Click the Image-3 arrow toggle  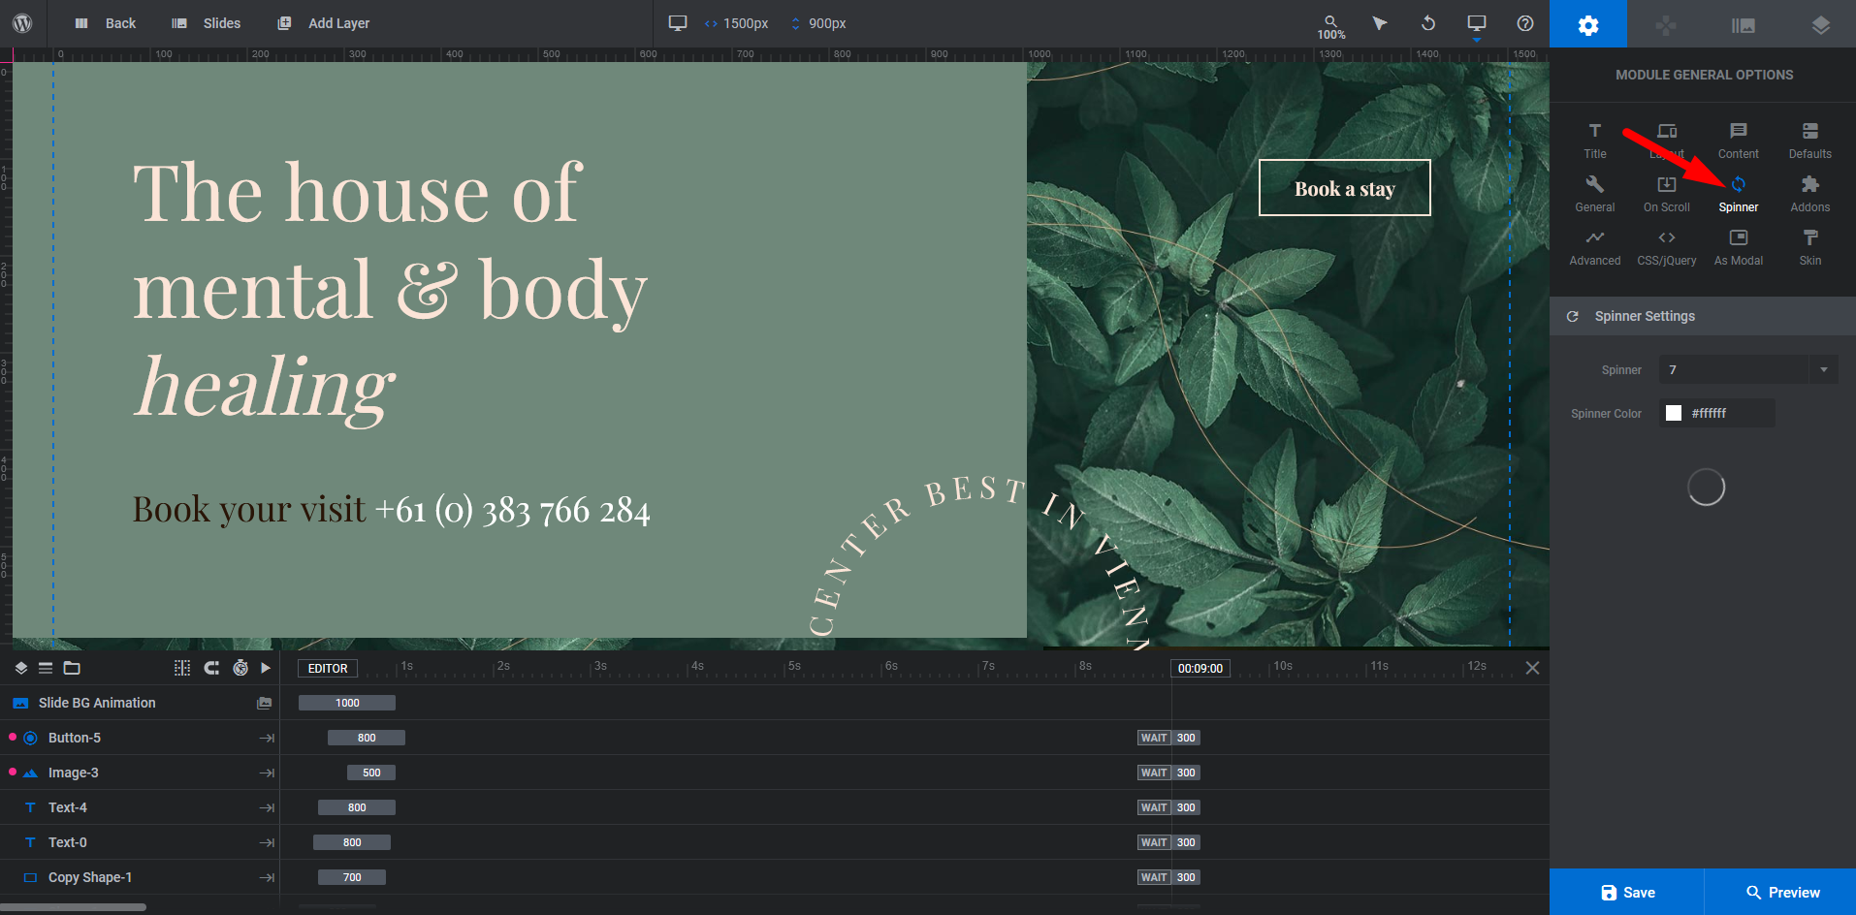coord(267,773)
